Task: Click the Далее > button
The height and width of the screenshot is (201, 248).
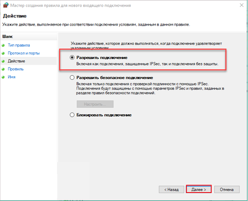Action: coord(199,189)
